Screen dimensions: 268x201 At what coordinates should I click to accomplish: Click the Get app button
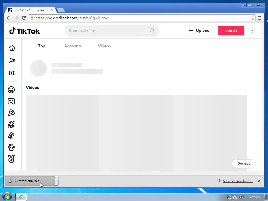coord(244,163)
